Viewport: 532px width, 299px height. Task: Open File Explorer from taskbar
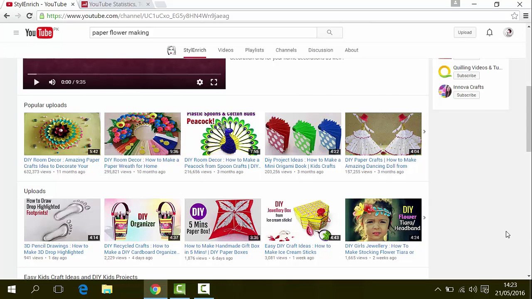click(x=107, y=289)
